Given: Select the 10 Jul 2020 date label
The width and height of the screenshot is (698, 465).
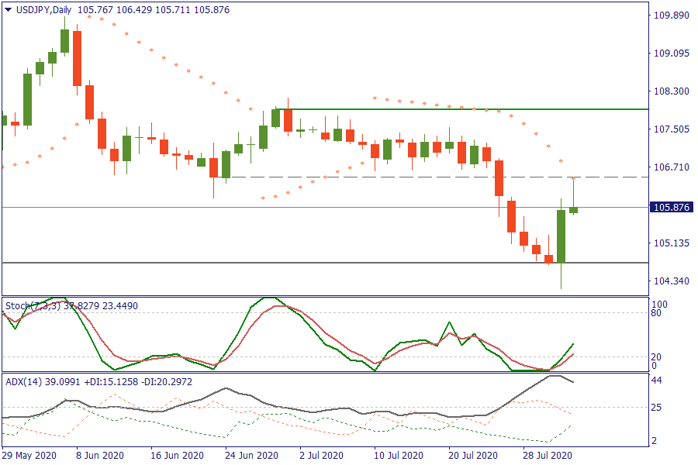Looking at the screenshot, I should tap(399, 456).
